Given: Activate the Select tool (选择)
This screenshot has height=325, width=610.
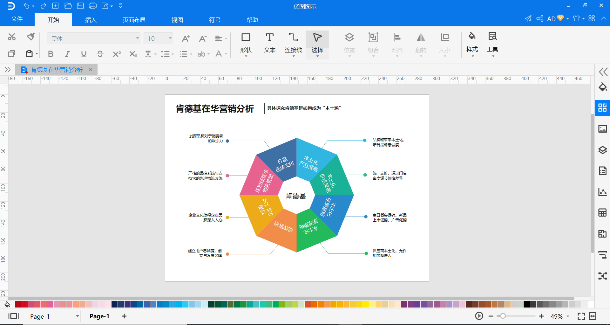Looking at the screenshot, I should click(x=317, y=44).
